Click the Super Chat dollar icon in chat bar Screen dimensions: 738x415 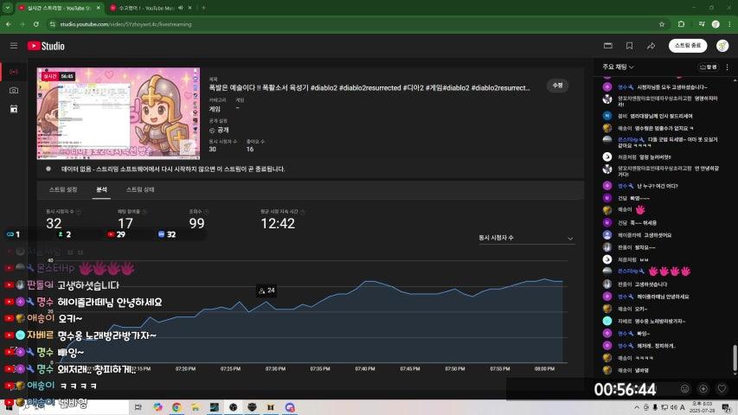(x=703, y=389)
